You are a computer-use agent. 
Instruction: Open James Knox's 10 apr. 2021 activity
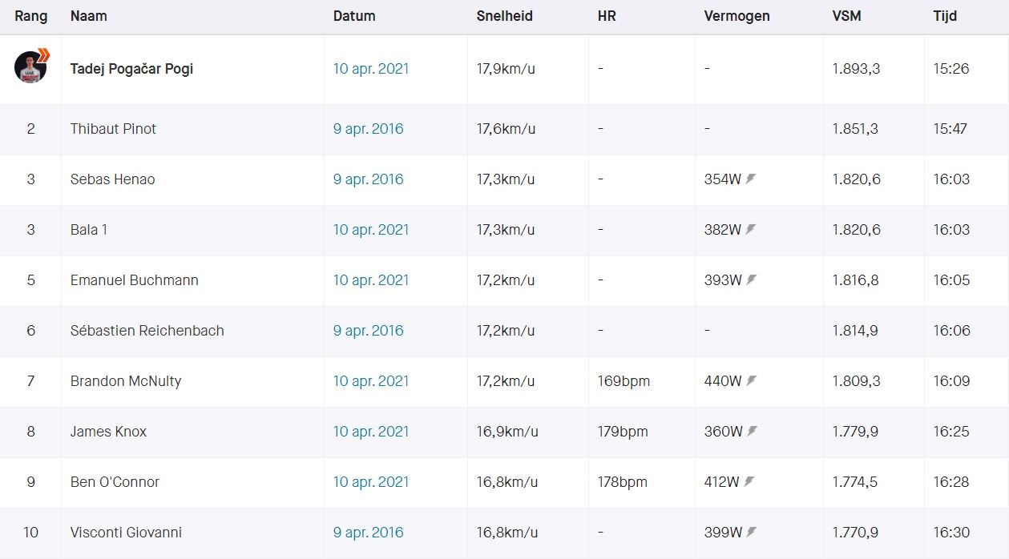(371, 432)
